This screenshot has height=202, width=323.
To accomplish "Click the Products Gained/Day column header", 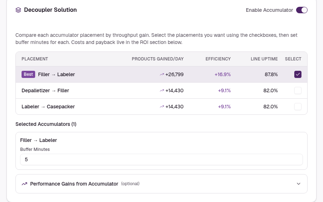I will 158,59.
